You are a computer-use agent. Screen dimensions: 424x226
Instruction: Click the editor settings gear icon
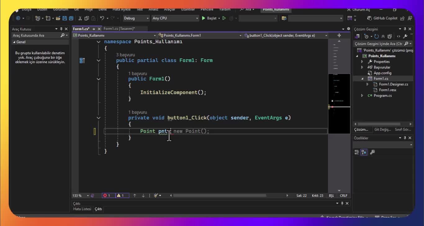click(349, 29)
